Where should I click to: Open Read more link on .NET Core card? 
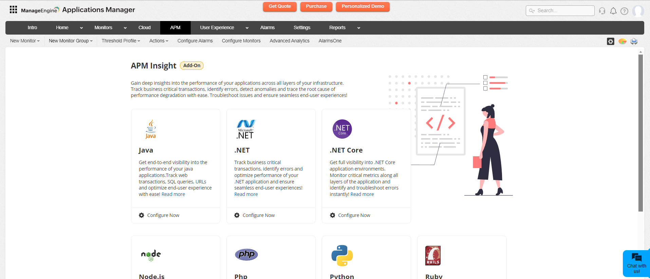point(362,194)
